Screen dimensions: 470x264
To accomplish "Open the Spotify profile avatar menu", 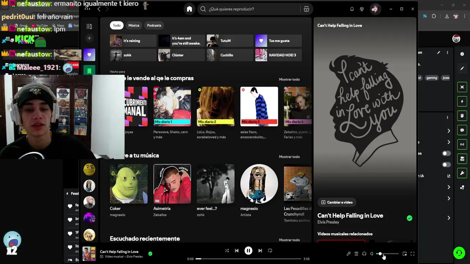I will tap(375, 9).
